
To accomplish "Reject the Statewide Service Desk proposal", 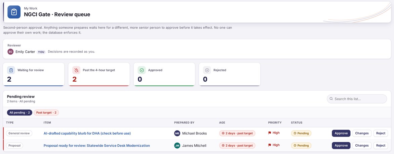I will pyautogui.click(x=381, y=146).
